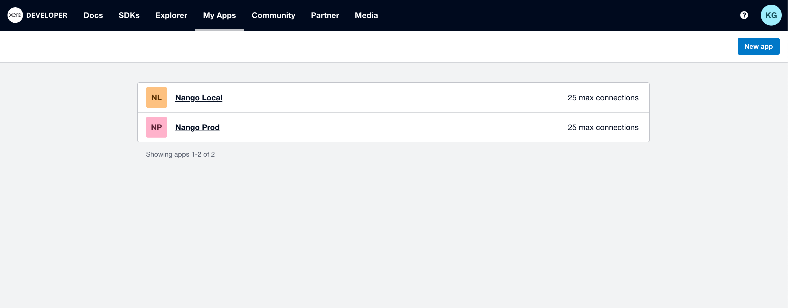The image size is (788, 308).
Task: Open the Nango Local app link
Action: coord(199,98)
